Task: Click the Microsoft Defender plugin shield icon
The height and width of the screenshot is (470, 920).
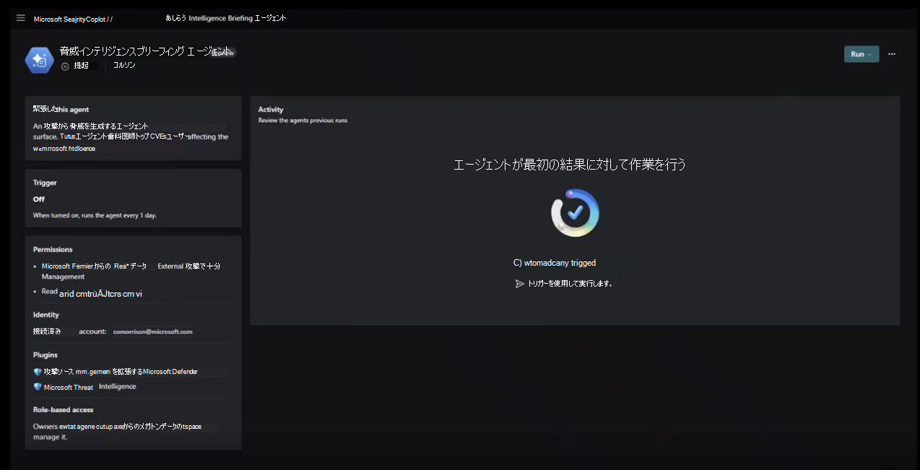Action: [x=38, y=372]
